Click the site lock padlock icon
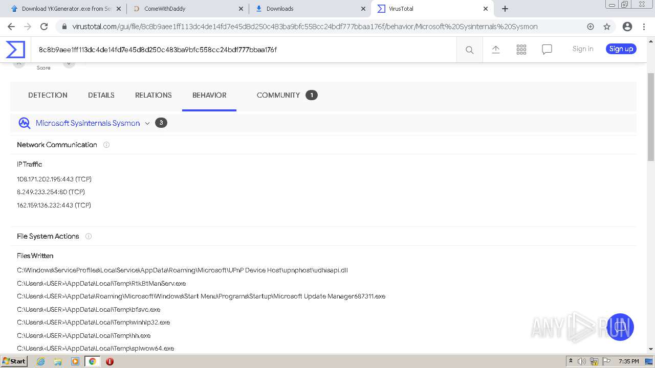Image resolution: width=655 pixels, height=368 pixels. point(64,27)
